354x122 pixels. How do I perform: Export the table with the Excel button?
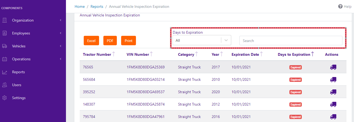tap(91, 41)
